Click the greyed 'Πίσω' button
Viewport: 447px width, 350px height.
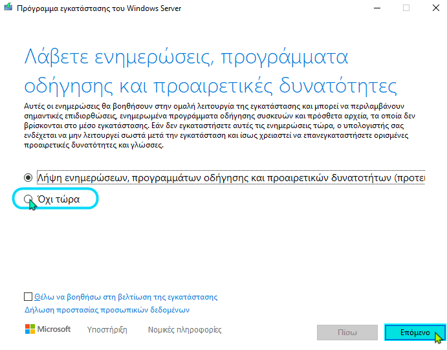click(x=347, y=333)
